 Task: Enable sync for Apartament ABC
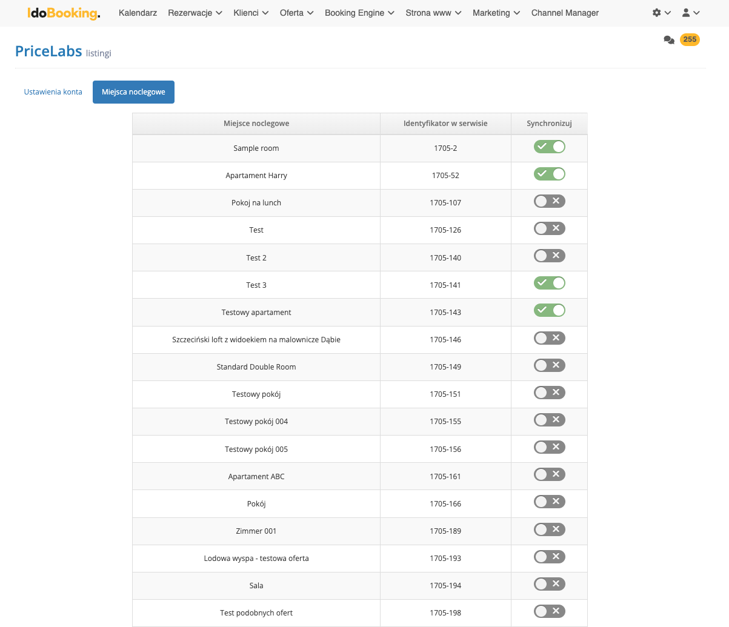pos(549,474)
